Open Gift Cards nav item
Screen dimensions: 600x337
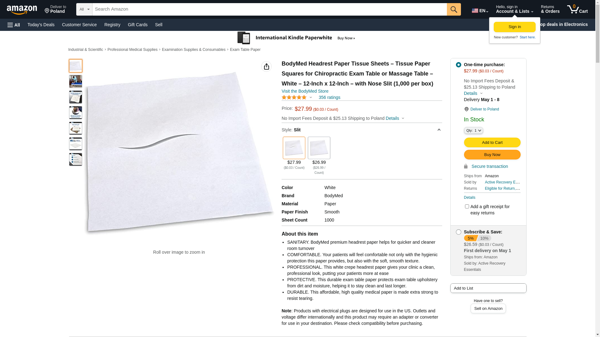(137, 25)
